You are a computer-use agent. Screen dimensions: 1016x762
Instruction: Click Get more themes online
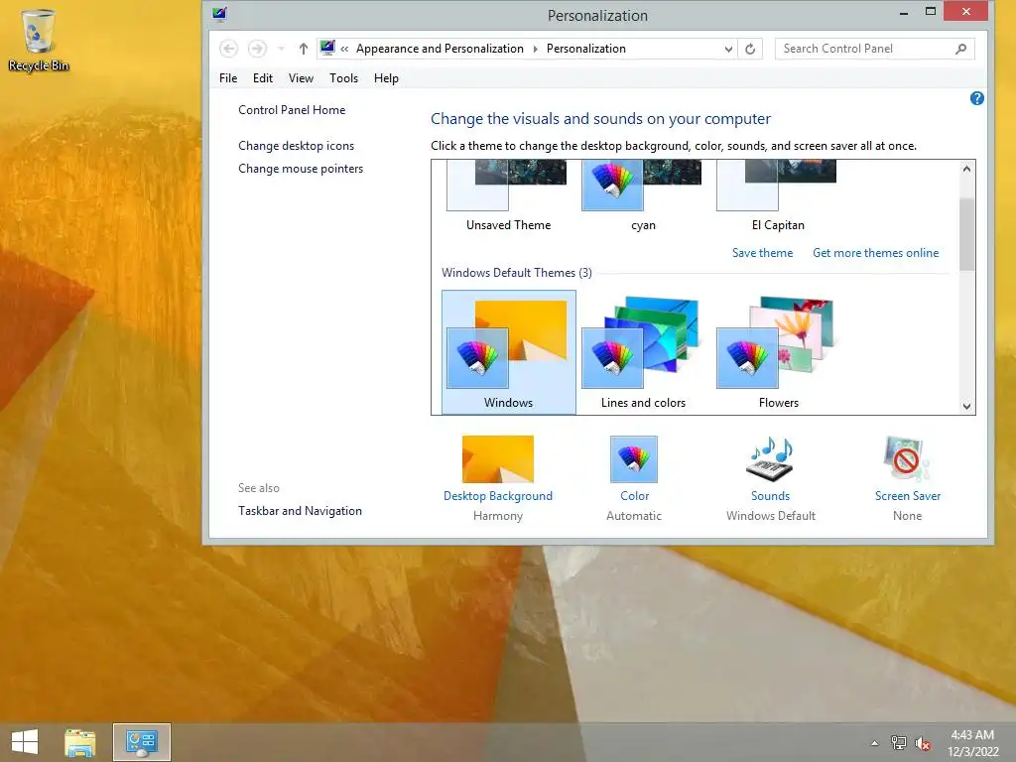[875, 253]
